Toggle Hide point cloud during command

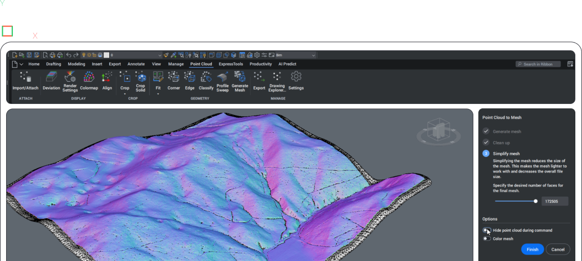[487, 230]
